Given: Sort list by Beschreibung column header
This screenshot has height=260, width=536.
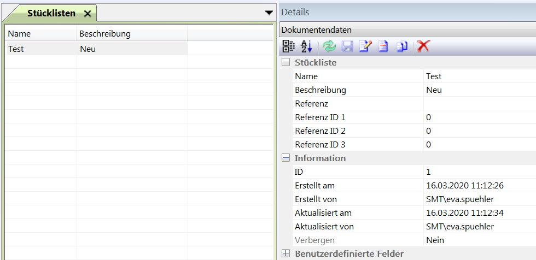Looking at the screenshot, I should [x=131, y=34].
